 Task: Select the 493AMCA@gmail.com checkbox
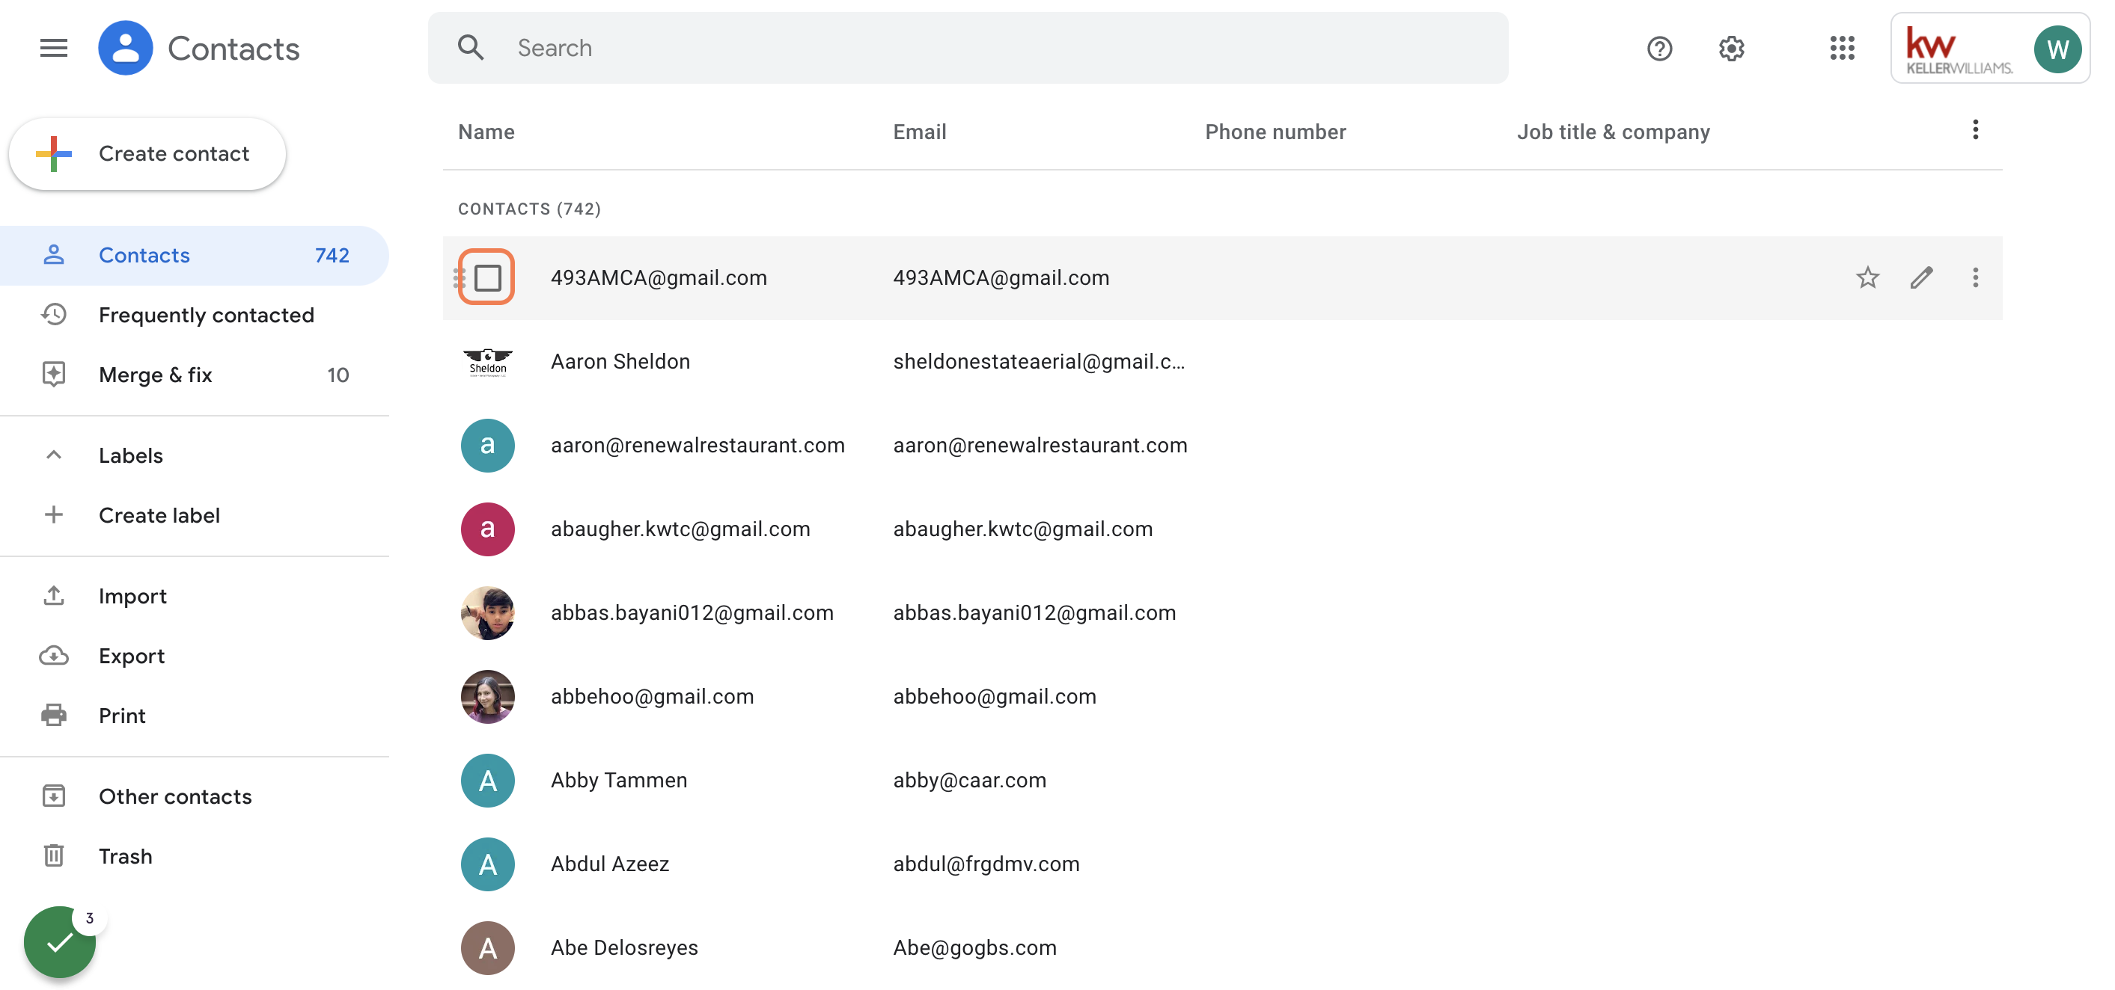487,278
